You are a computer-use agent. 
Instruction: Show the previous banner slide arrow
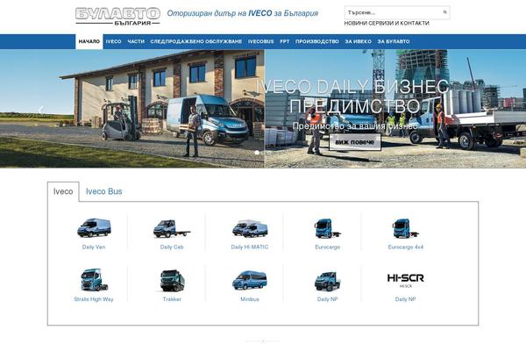tap(40, 109)
